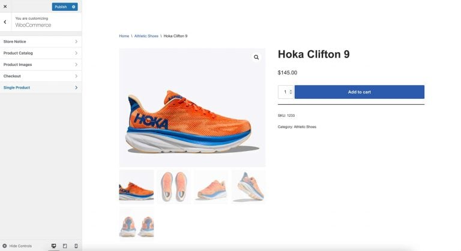This screenshot has height=251, width=461.
Task: Open the Single Product settings section
Action: point(40,87)
